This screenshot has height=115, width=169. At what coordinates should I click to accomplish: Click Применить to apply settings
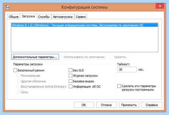129,105
